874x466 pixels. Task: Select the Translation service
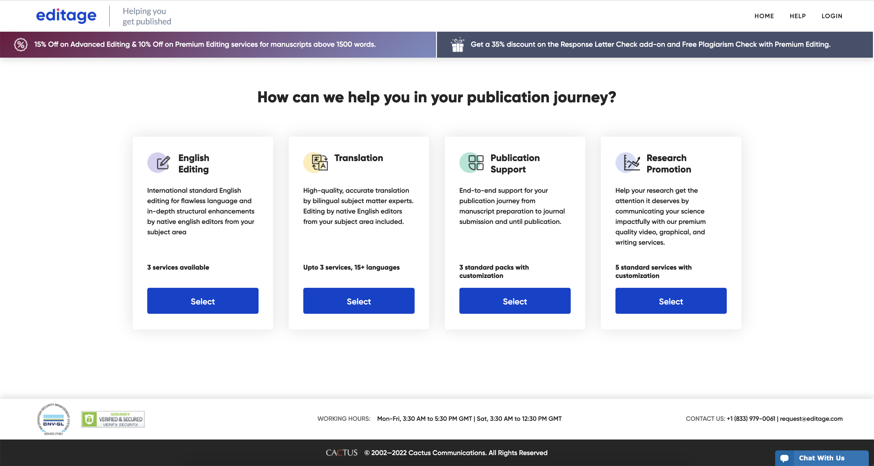pyautogui.click(x=359, y=301)
